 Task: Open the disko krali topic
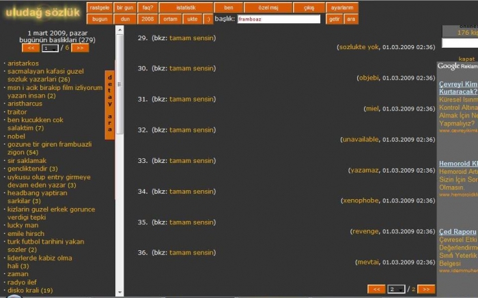tap(30, 290)
